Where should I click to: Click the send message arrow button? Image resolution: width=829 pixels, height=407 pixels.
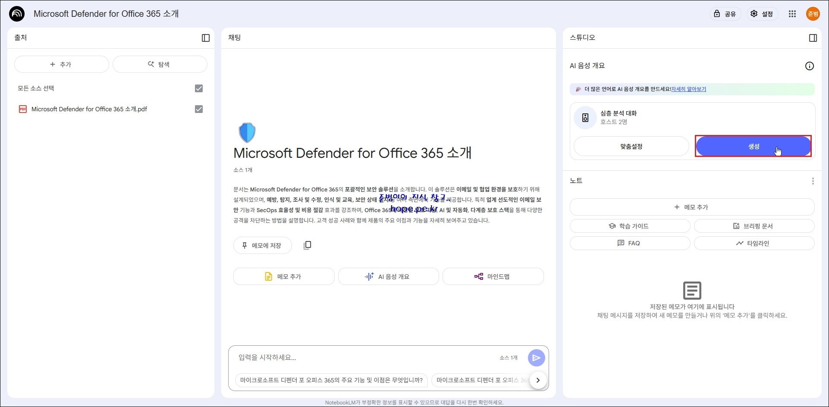coord(537,358)
